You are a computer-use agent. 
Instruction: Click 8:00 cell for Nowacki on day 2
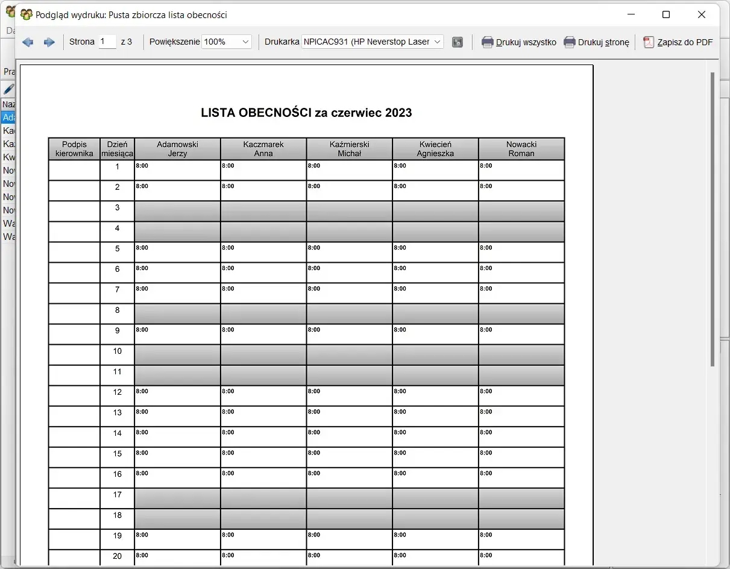click(521, 190)
